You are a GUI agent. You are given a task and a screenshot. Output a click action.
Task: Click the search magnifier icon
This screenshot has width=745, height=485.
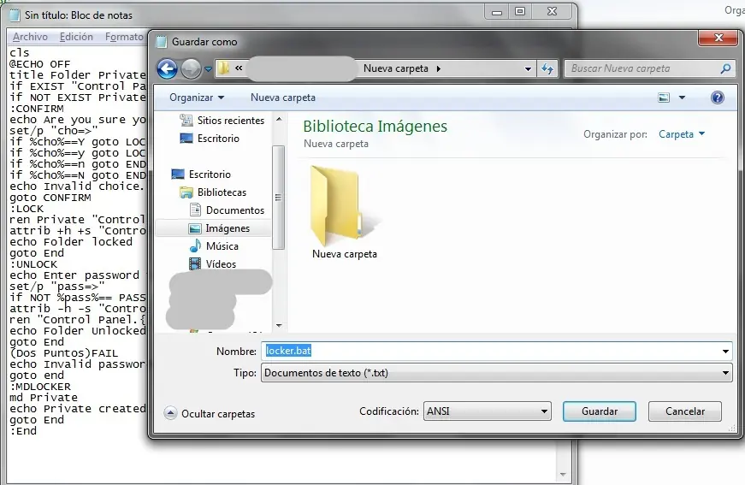click(x=725, y=68)
